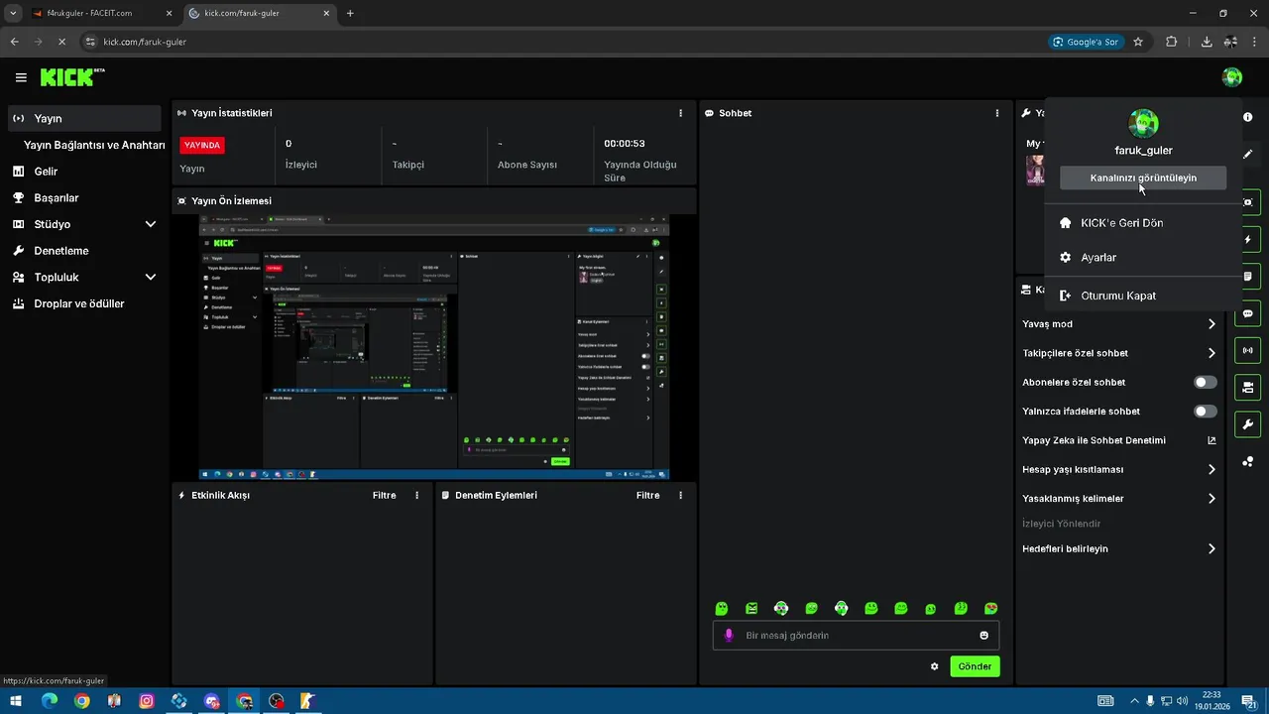Toggle Abonelere özel sohbet switch
The width and height of the screenshot is (1269, 714).
pyautogui.click(x=1206, y=382)
